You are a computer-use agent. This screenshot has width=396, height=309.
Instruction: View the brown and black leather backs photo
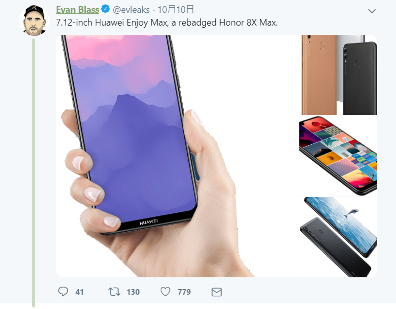pos(338,75)
